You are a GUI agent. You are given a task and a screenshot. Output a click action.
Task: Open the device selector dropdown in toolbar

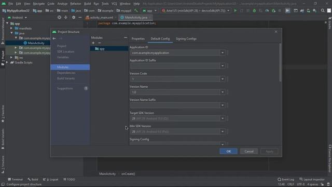(x=196, y=10)
